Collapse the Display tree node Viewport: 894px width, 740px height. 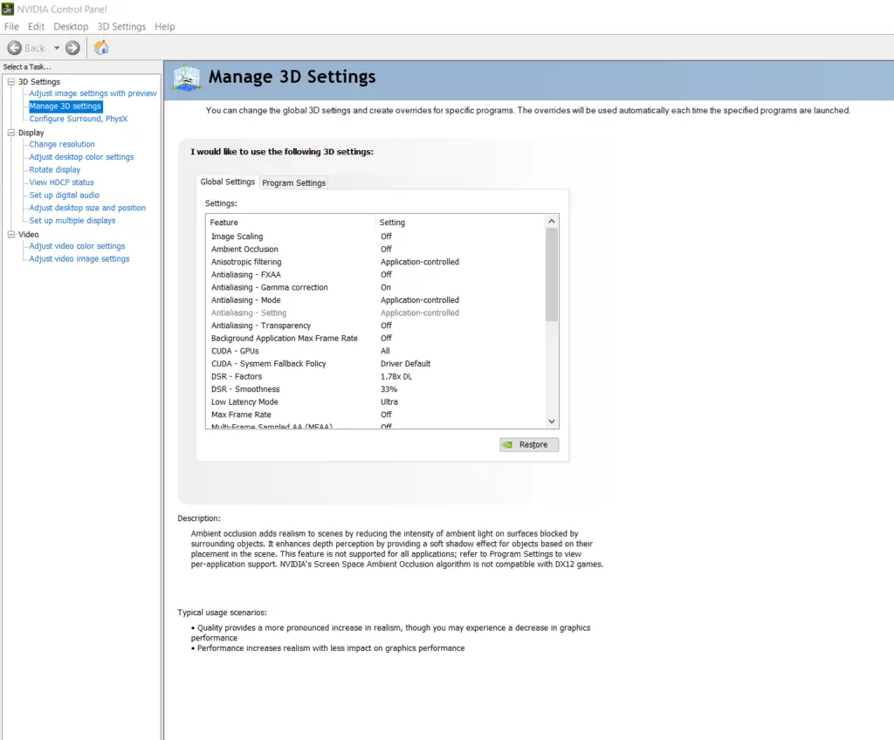(10, 133)
